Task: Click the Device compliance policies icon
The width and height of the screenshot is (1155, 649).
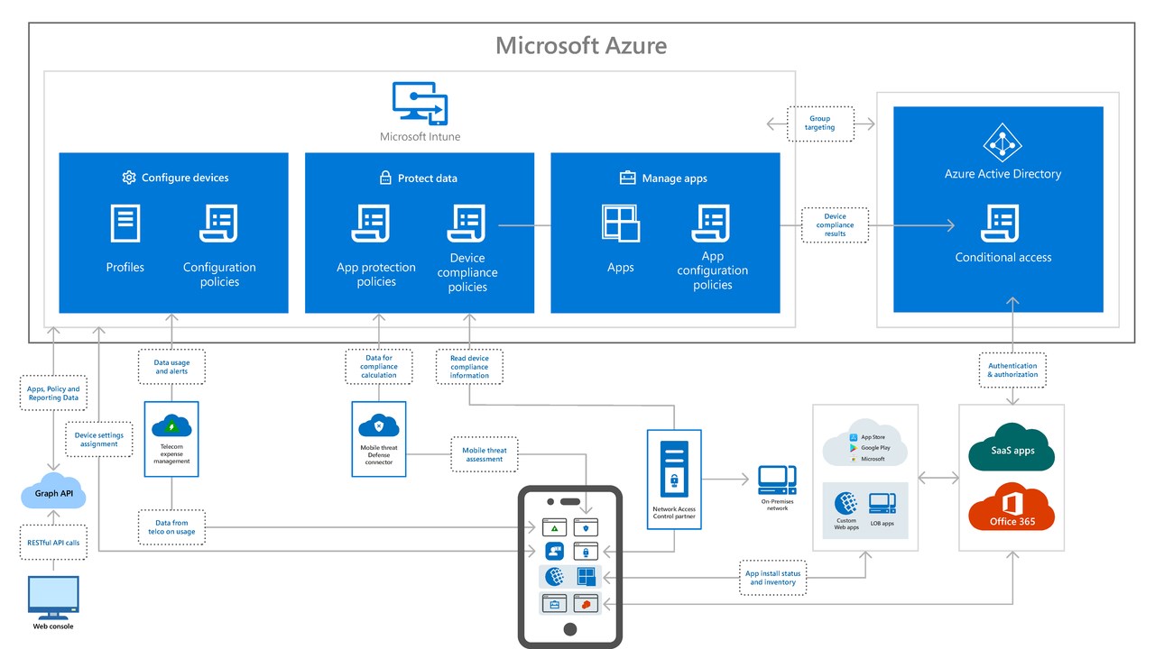Action: [467, 224]
